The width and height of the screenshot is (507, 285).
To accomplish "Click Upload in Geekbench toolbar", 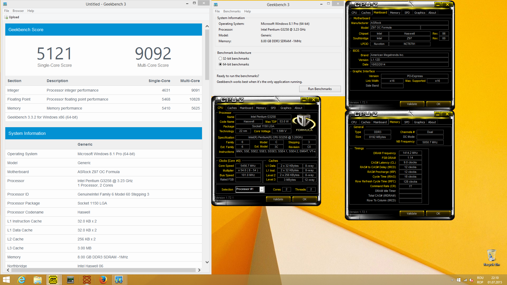I will coord(11,17).
